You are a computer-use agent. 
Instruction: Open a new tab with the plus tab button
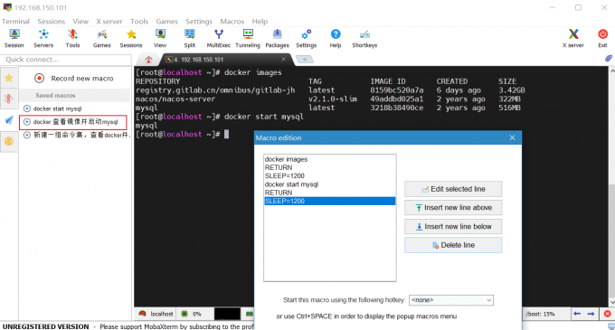click(305, 59)
